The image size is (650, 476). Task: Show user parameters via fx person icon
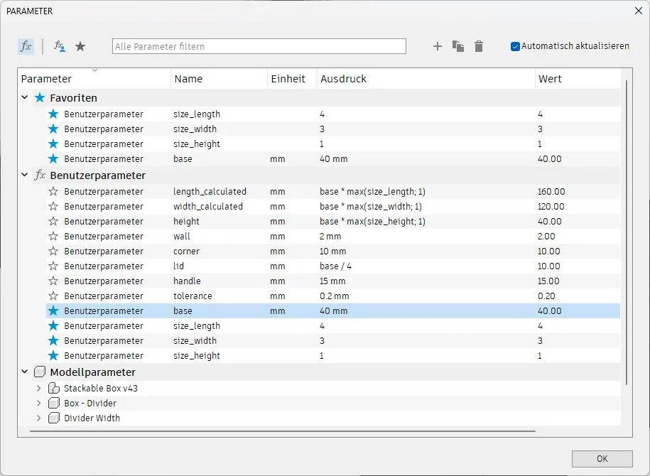[x=59, y=46]
